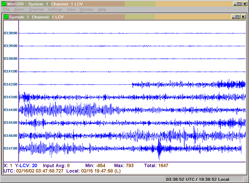Open the Help menu

point(102,10)
